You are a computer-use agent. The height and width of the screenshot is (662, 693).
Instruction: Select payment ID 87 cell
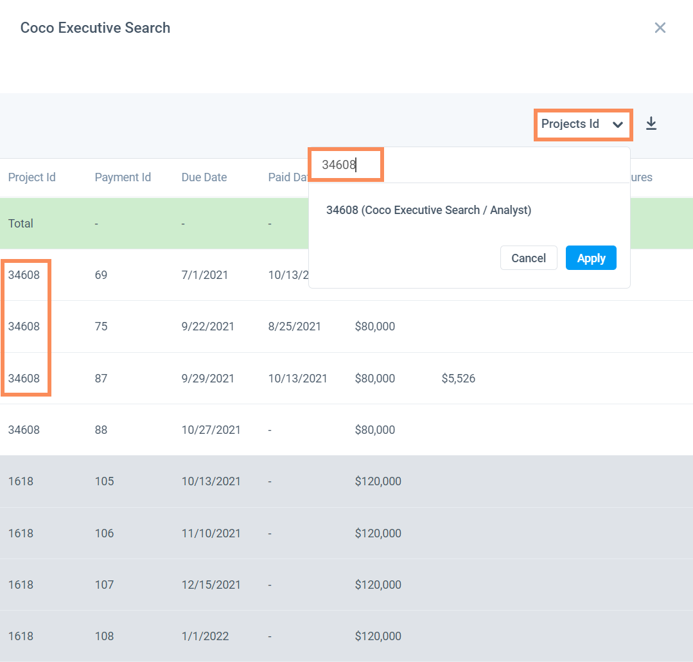[101, 379]
